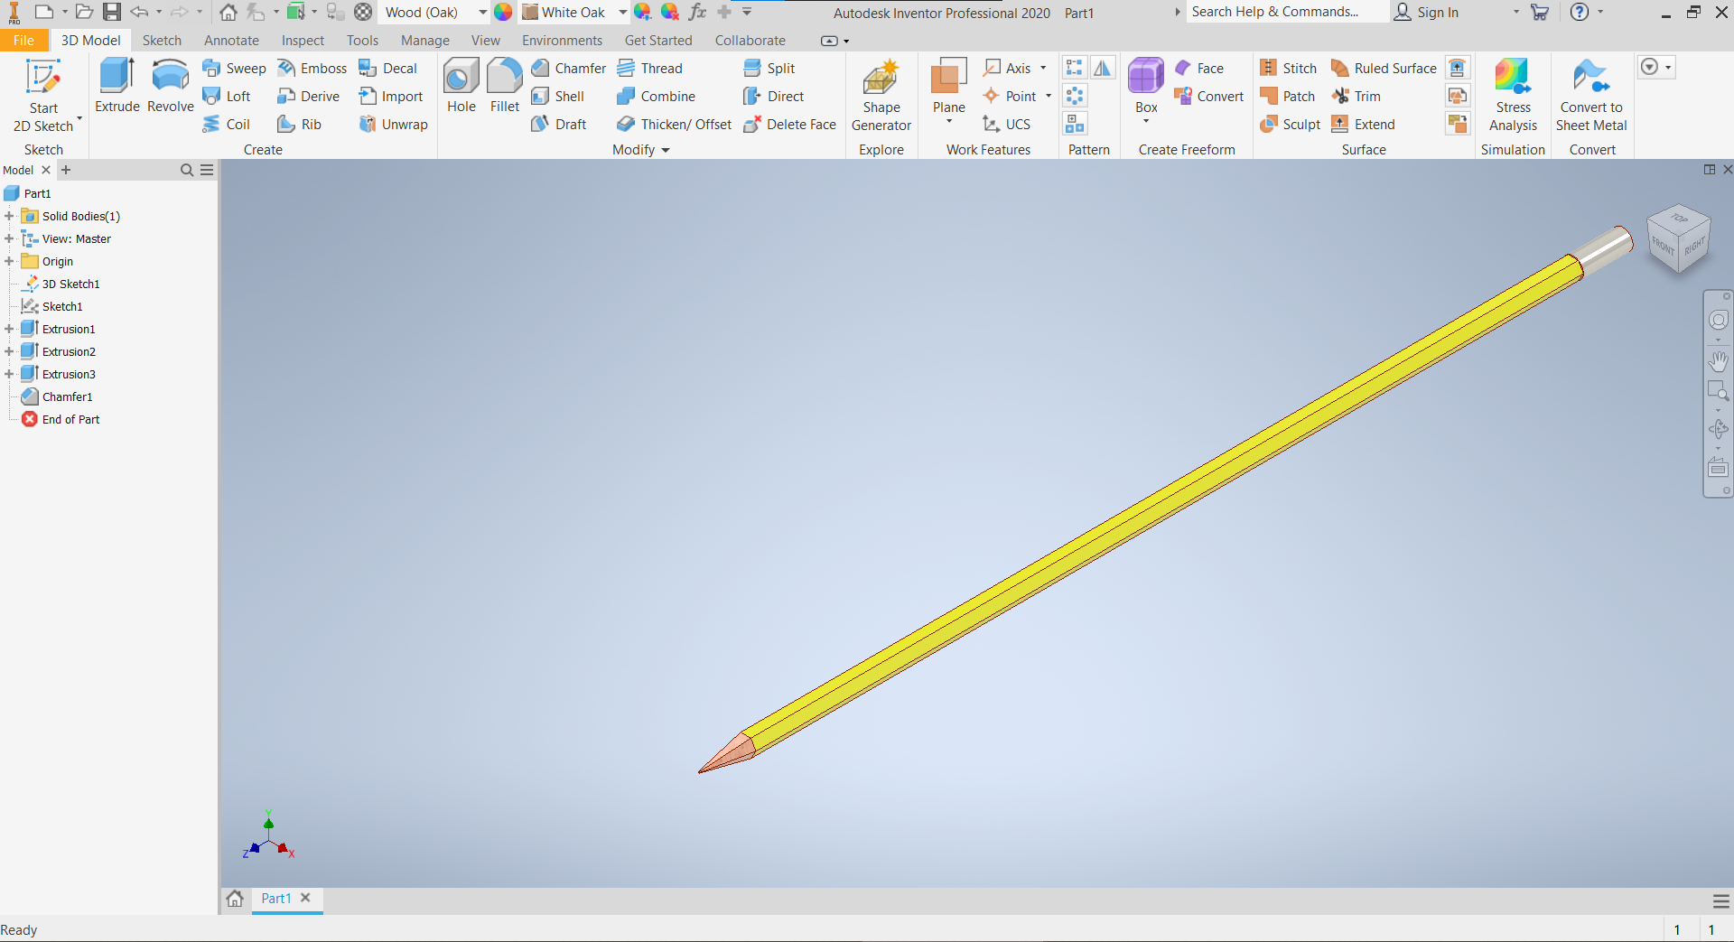Select the Thicken/ Offset tool
Image resolution: width=1734 pixels, height=942 pixels.
[675, 125]
